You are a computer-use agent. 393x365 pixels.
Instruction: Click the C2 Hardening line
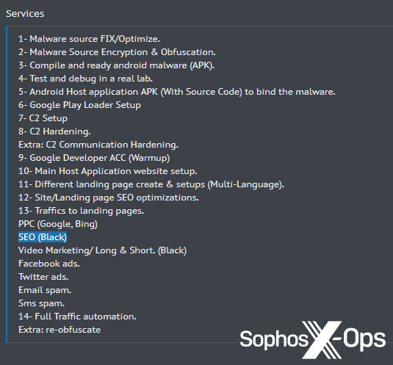(54, 131)
